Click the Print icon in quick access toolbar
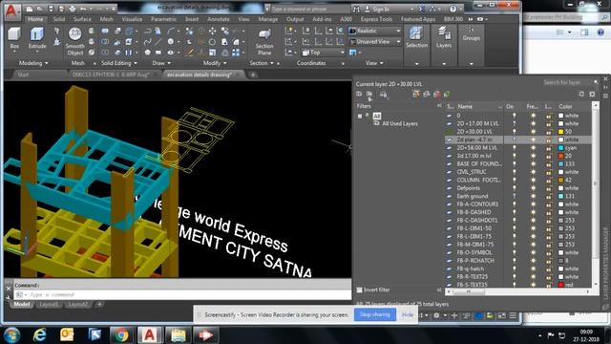 [73, 9]
